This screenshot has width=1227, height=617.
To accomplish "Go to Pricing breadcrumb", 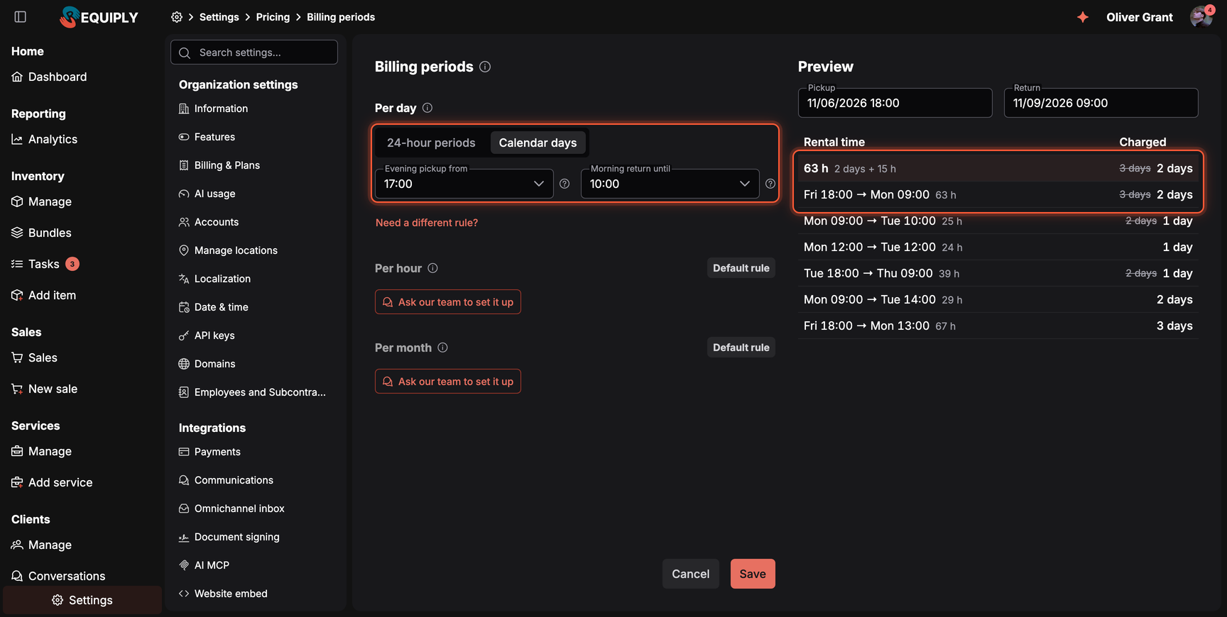I will tap(273, 17).
